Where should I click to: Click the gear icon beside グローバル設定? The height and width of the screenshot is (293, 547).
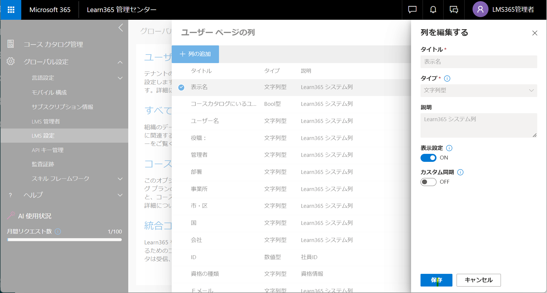pos(11,62)
